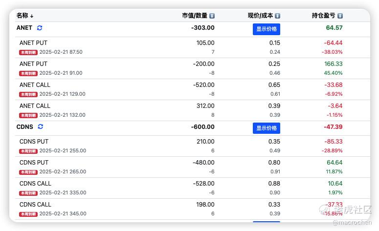Click the sort icon on 市值/数量 column
Image resolution: width=379 pixels, height=231 pixels.
(212, 16)
